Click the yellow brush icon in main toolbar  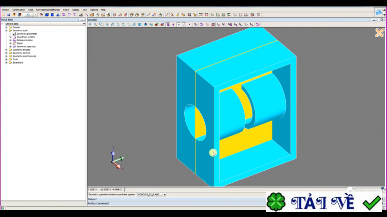(x=178, y=15)
